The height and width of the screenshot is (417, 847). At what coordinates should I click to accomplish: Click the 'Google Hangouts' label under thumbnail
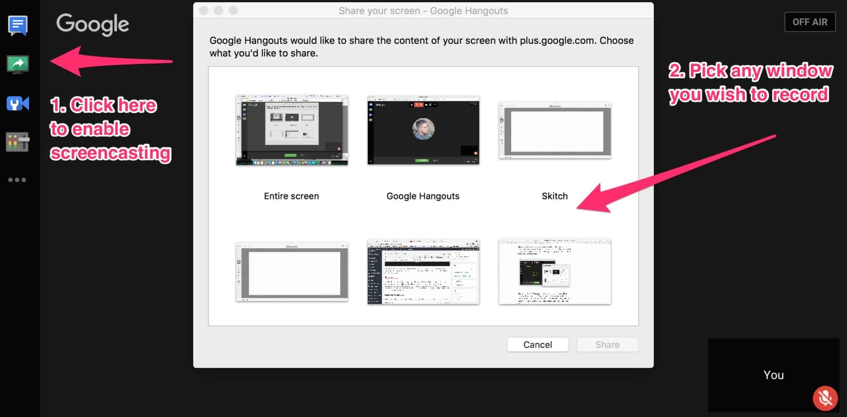tap(423, 196)
